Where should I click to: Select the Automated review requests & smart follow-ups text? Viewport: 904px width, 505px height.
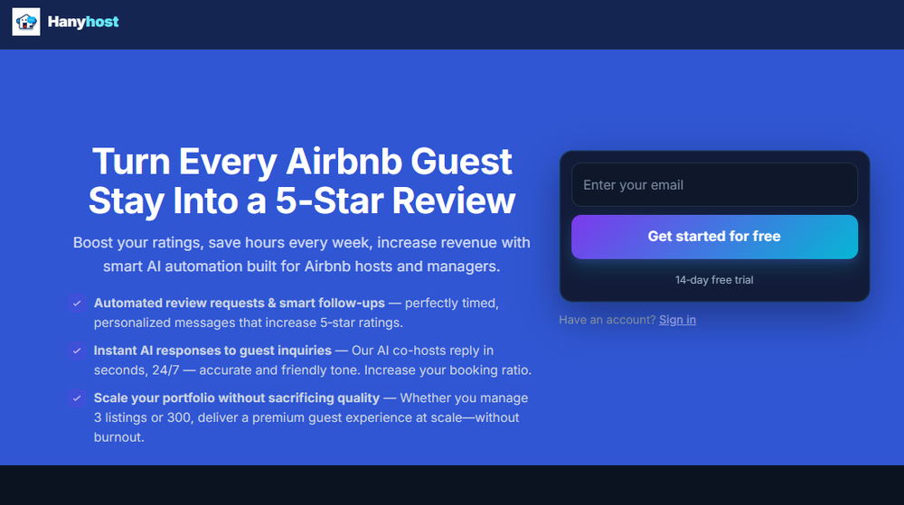[239, 303]
